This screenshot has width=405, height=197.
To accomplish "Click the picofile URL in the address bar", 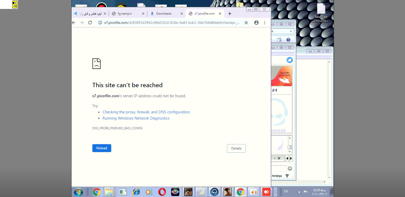I will [172, 23].
